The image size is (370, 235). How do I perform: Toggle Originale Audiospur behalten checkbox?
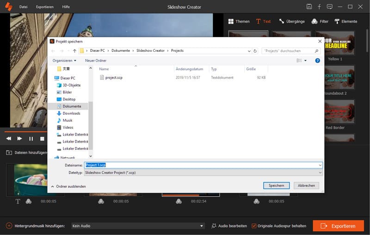[254, 226]
